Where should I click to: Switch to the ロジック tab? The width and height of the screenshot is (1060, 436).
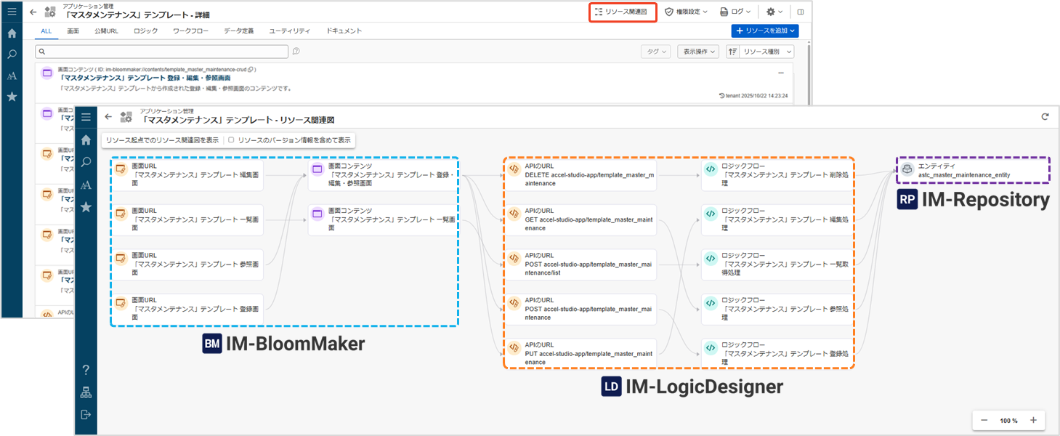tap(146, 31)
